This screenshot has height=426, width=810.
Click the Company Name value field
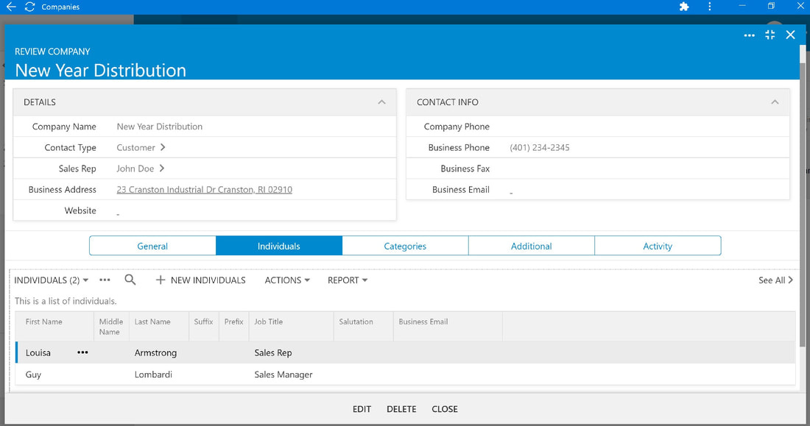160,127
